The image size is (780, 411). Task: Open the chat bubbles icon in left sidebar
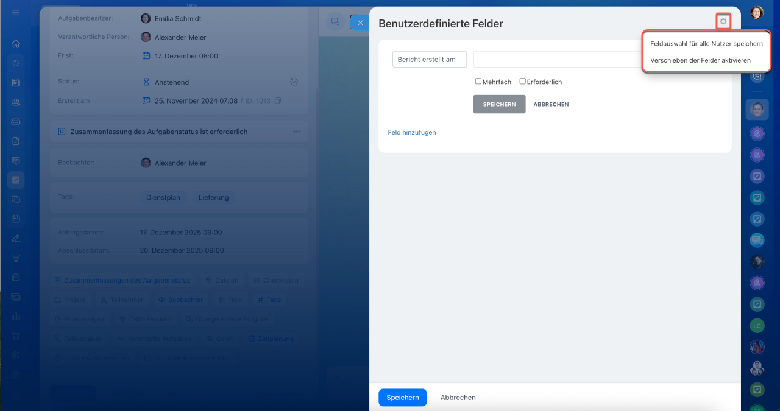(x=16, y=199)
